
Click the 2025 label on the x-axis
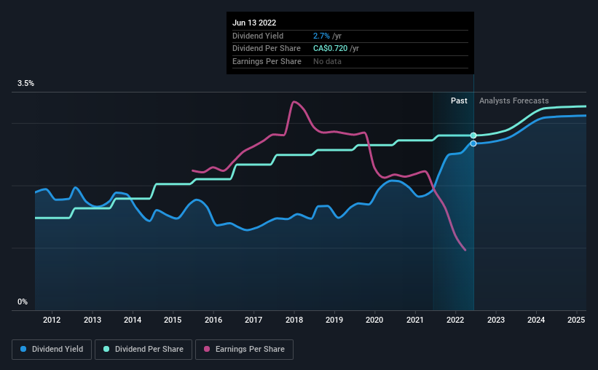[576, 320]
